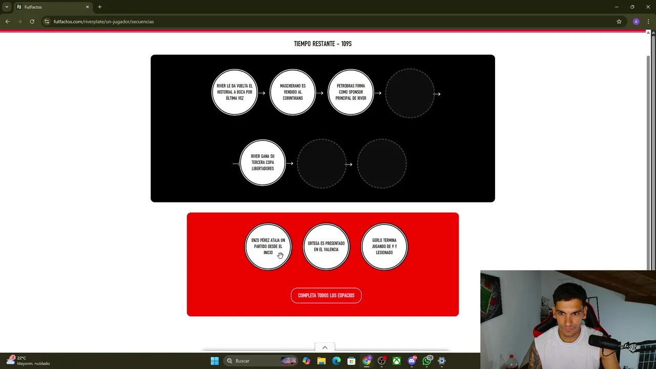
Task: Click the browser back arrow
Action: pyautogui.click(x=7, y=22)
